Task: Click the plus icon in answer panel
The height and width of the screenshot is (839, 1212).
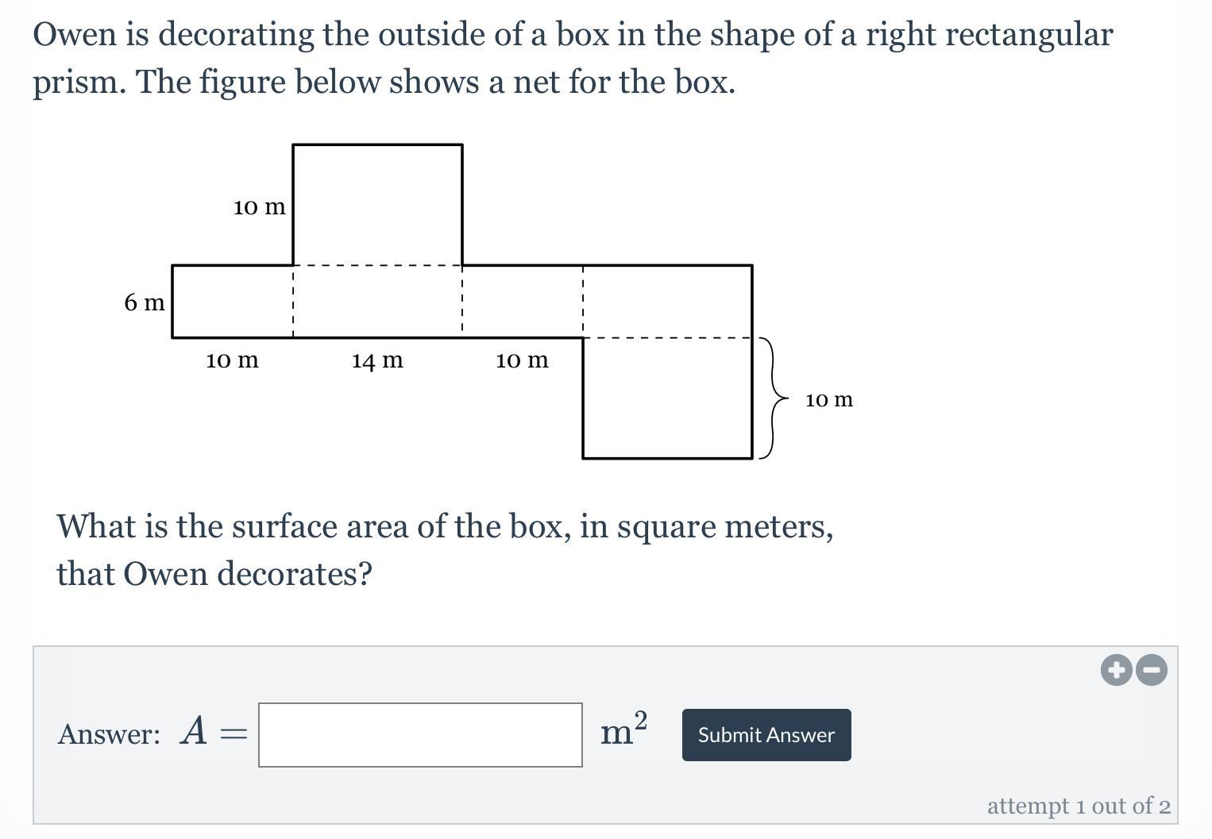Action: [x=1116, y=670]
